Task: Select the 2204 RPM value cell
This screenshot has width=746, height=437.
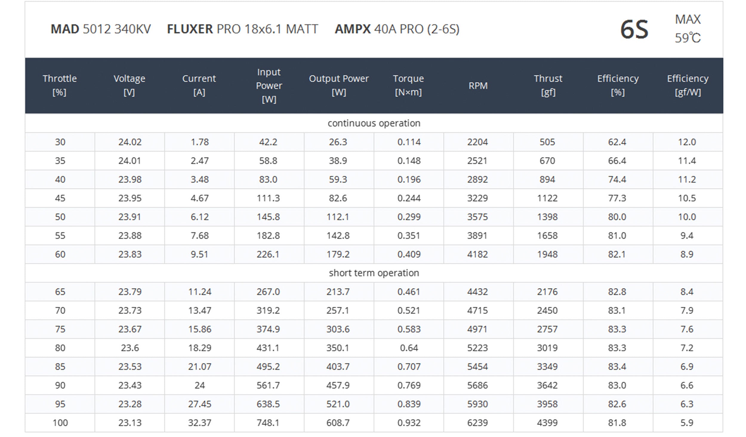Action: click(x=477, y=142)
